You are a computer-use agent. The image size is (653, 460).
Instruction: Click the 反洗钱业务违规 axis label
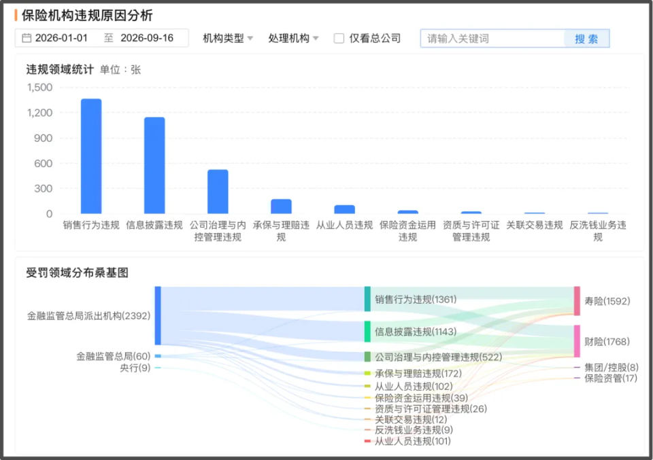click(598, 231)
